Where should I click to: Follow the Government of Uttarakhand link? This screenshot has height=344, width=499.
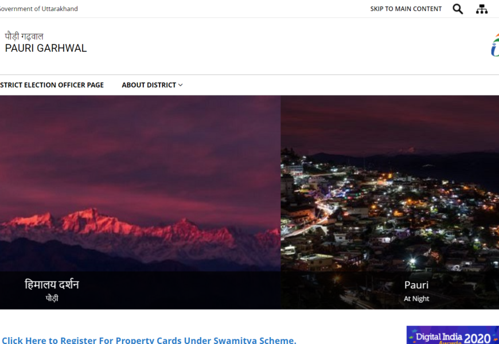pyautogui.click(x=39, y=9)
